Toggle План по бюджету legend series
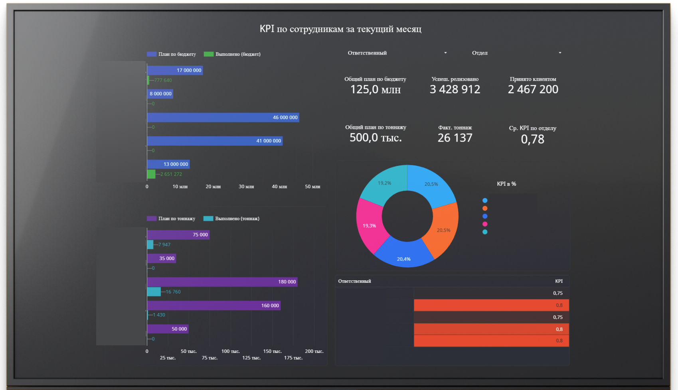Image resolution: width=678 pixels, height=390 pixels. (172, 54)
